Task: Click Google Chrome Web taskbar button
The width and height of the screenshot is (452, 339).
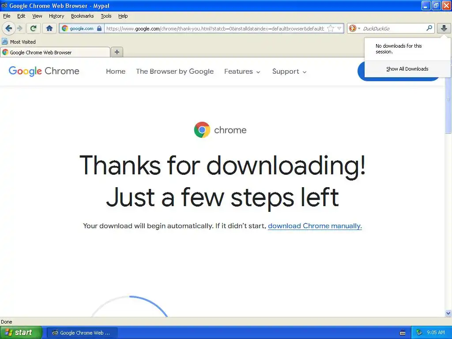Action: 82,333
